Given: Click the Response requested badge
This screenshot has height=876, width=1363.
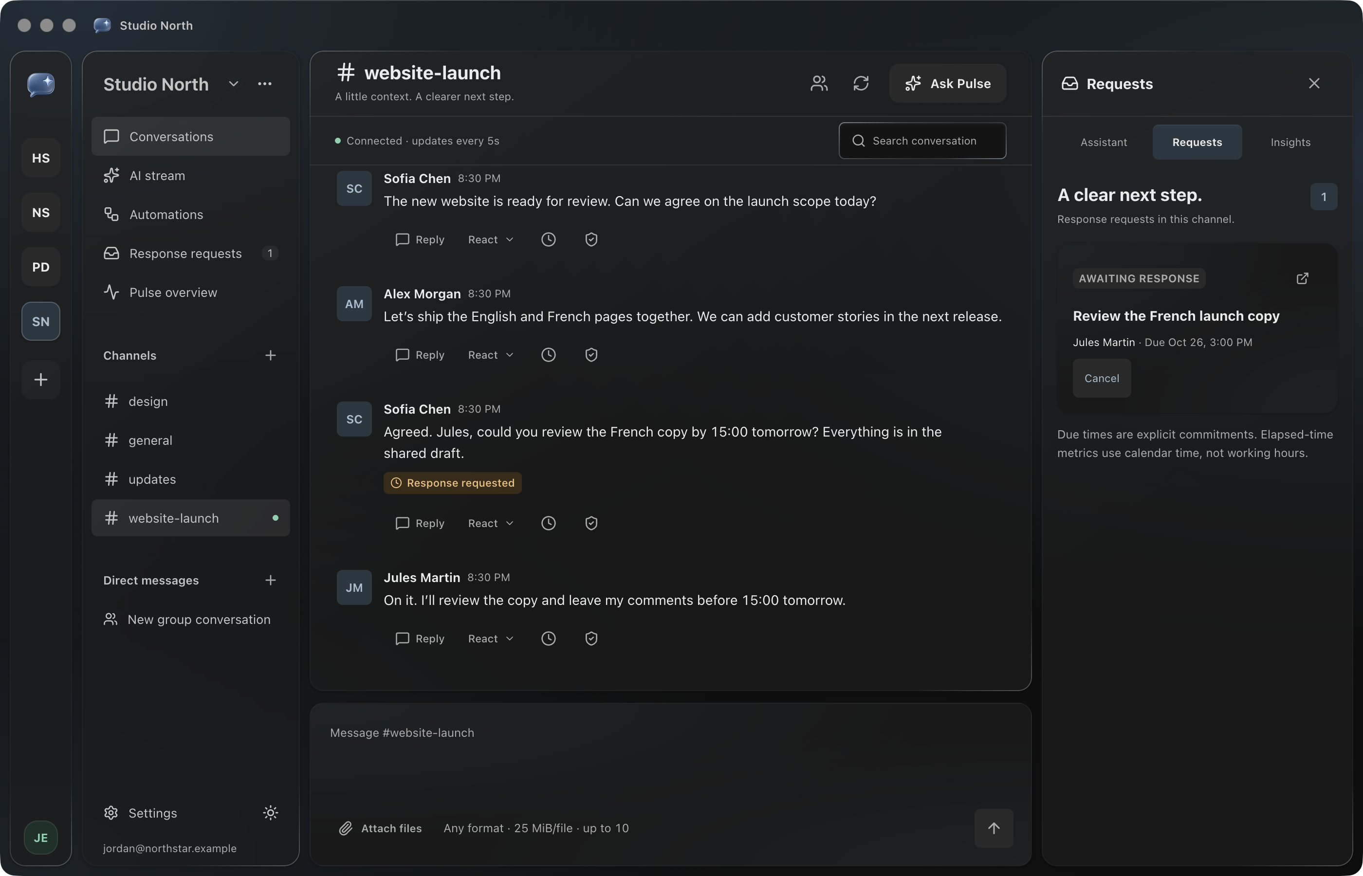Looking at the screenshot, I should click(453, 483).
